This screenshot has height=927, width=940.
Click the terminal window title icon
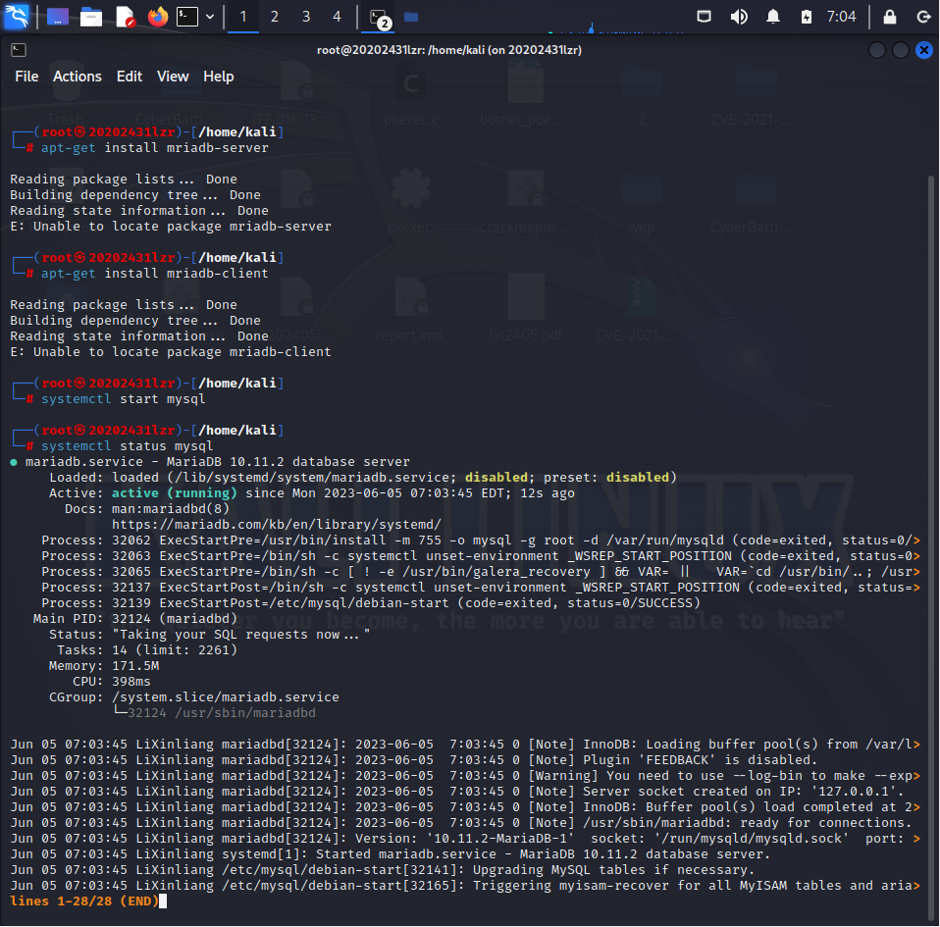[19, 50]
